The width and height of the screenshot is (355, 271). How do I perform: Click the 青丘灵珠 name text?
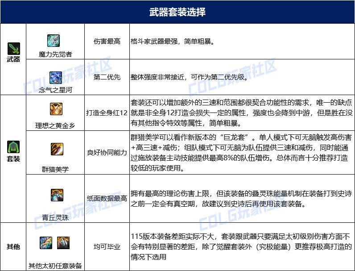pos(55,218)
